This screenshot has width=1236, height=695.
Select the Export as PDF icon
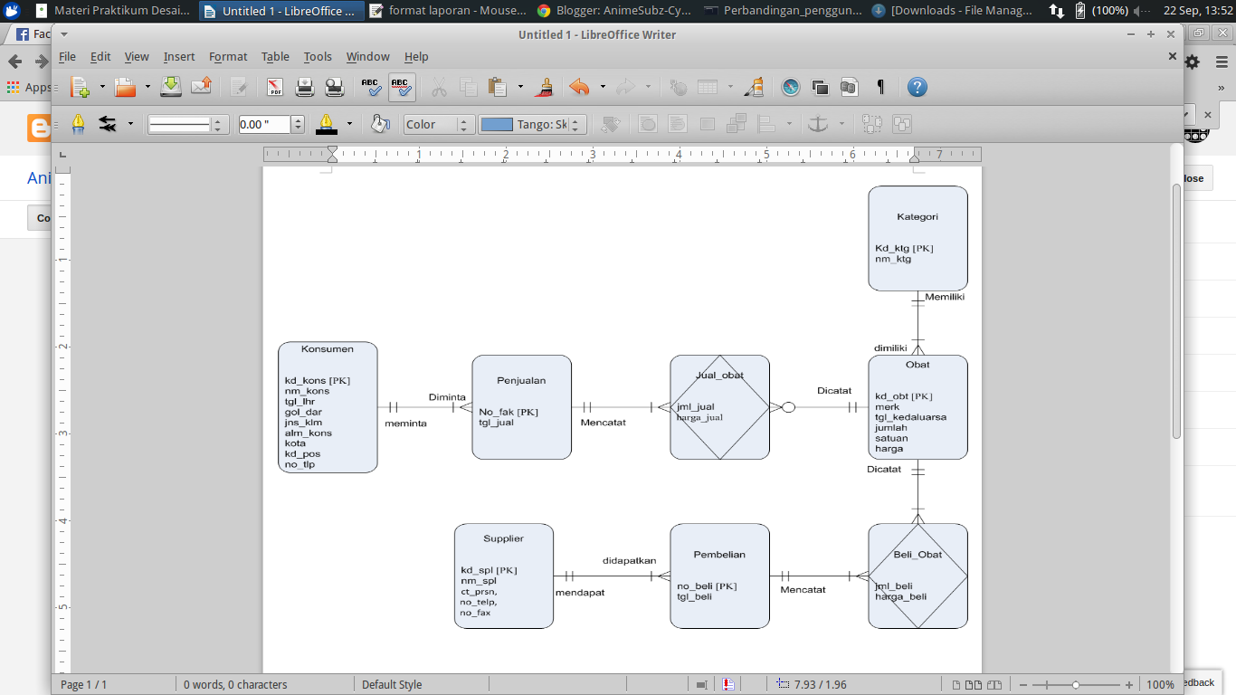click(x=275, y=87)
